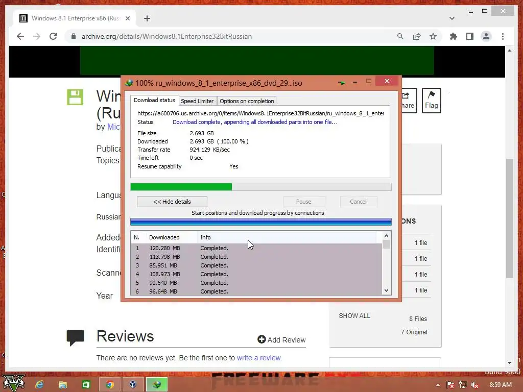Open tab search chevron in Chrome
This screenshot has width=523, height=392.
coord(452,18)
